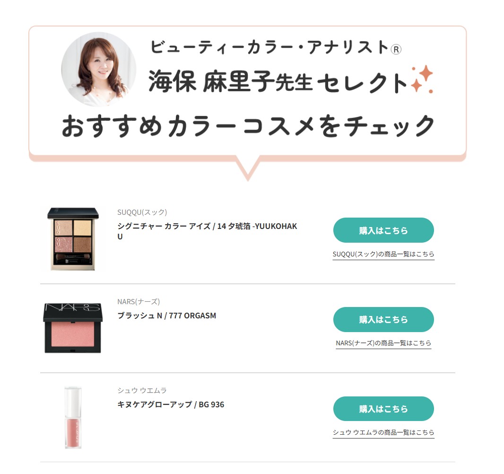Viewport: 504px width, 474px height.
Task: Open NARS(ナーズ)の商品一覧はこちら link
Action: (383, 343)
